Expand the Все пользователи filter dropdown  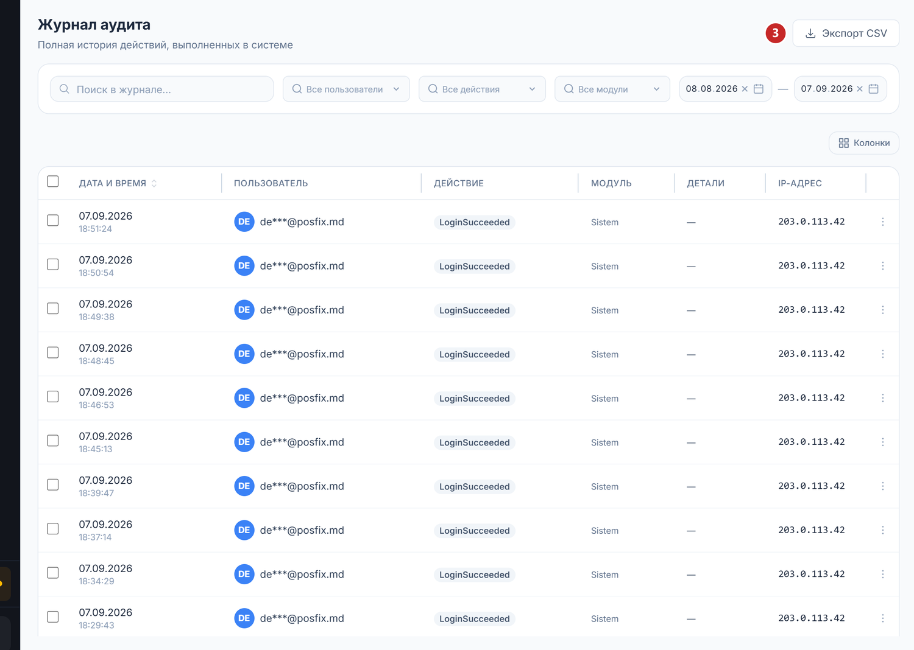[346, 89]
